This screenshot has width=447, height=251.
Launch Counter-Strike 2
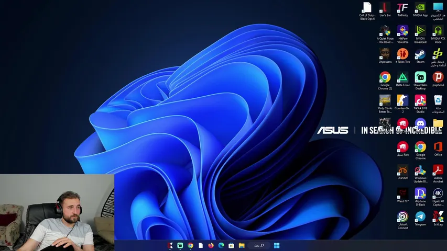pyautogui.click(x=402, y=104)
